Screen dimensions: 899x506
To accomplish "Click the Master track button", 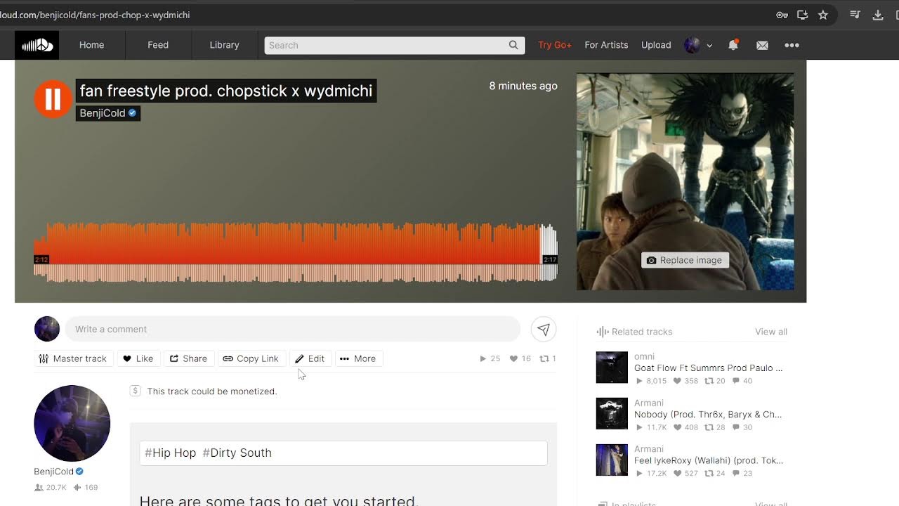I will coord(73,358).
